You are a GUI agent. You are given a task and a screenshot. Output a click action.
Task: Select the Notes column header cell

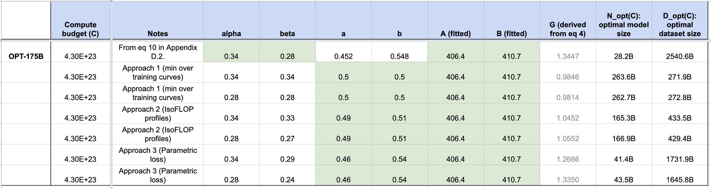point(158,20)
